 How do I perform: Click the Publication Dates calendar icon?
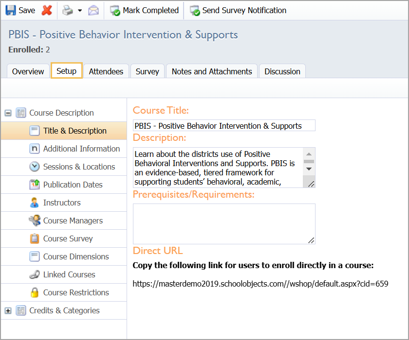[x=35, y=185]
